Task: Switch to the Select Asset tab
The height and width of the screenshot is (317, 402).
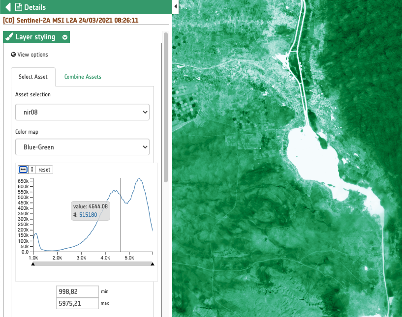Action: pos(33,77)
